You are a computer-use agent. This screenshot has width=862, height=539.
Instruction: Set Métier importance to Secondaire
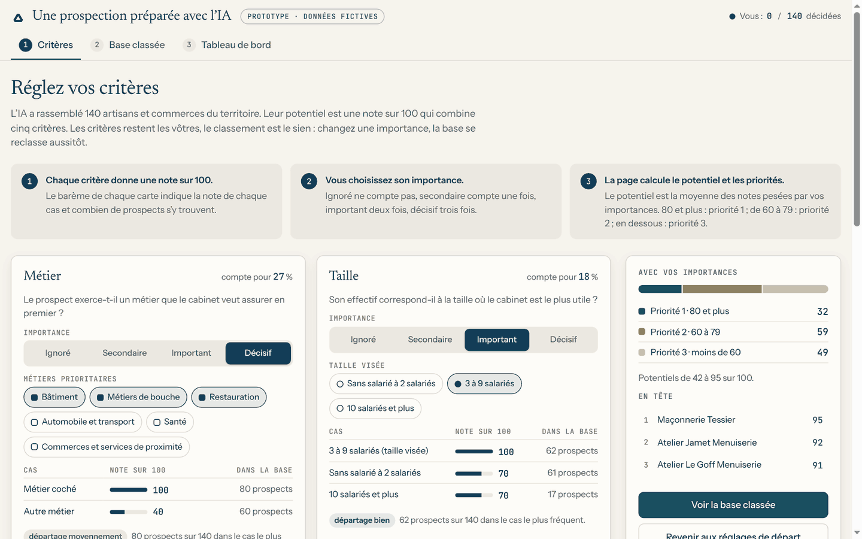(125, 353)
